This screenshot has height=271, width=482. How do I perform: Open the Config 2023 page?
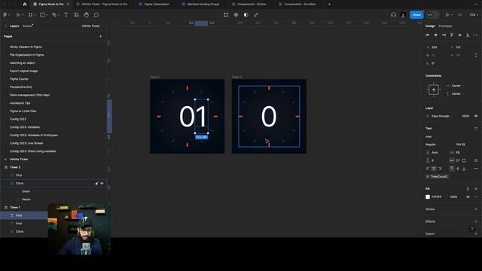18,119
